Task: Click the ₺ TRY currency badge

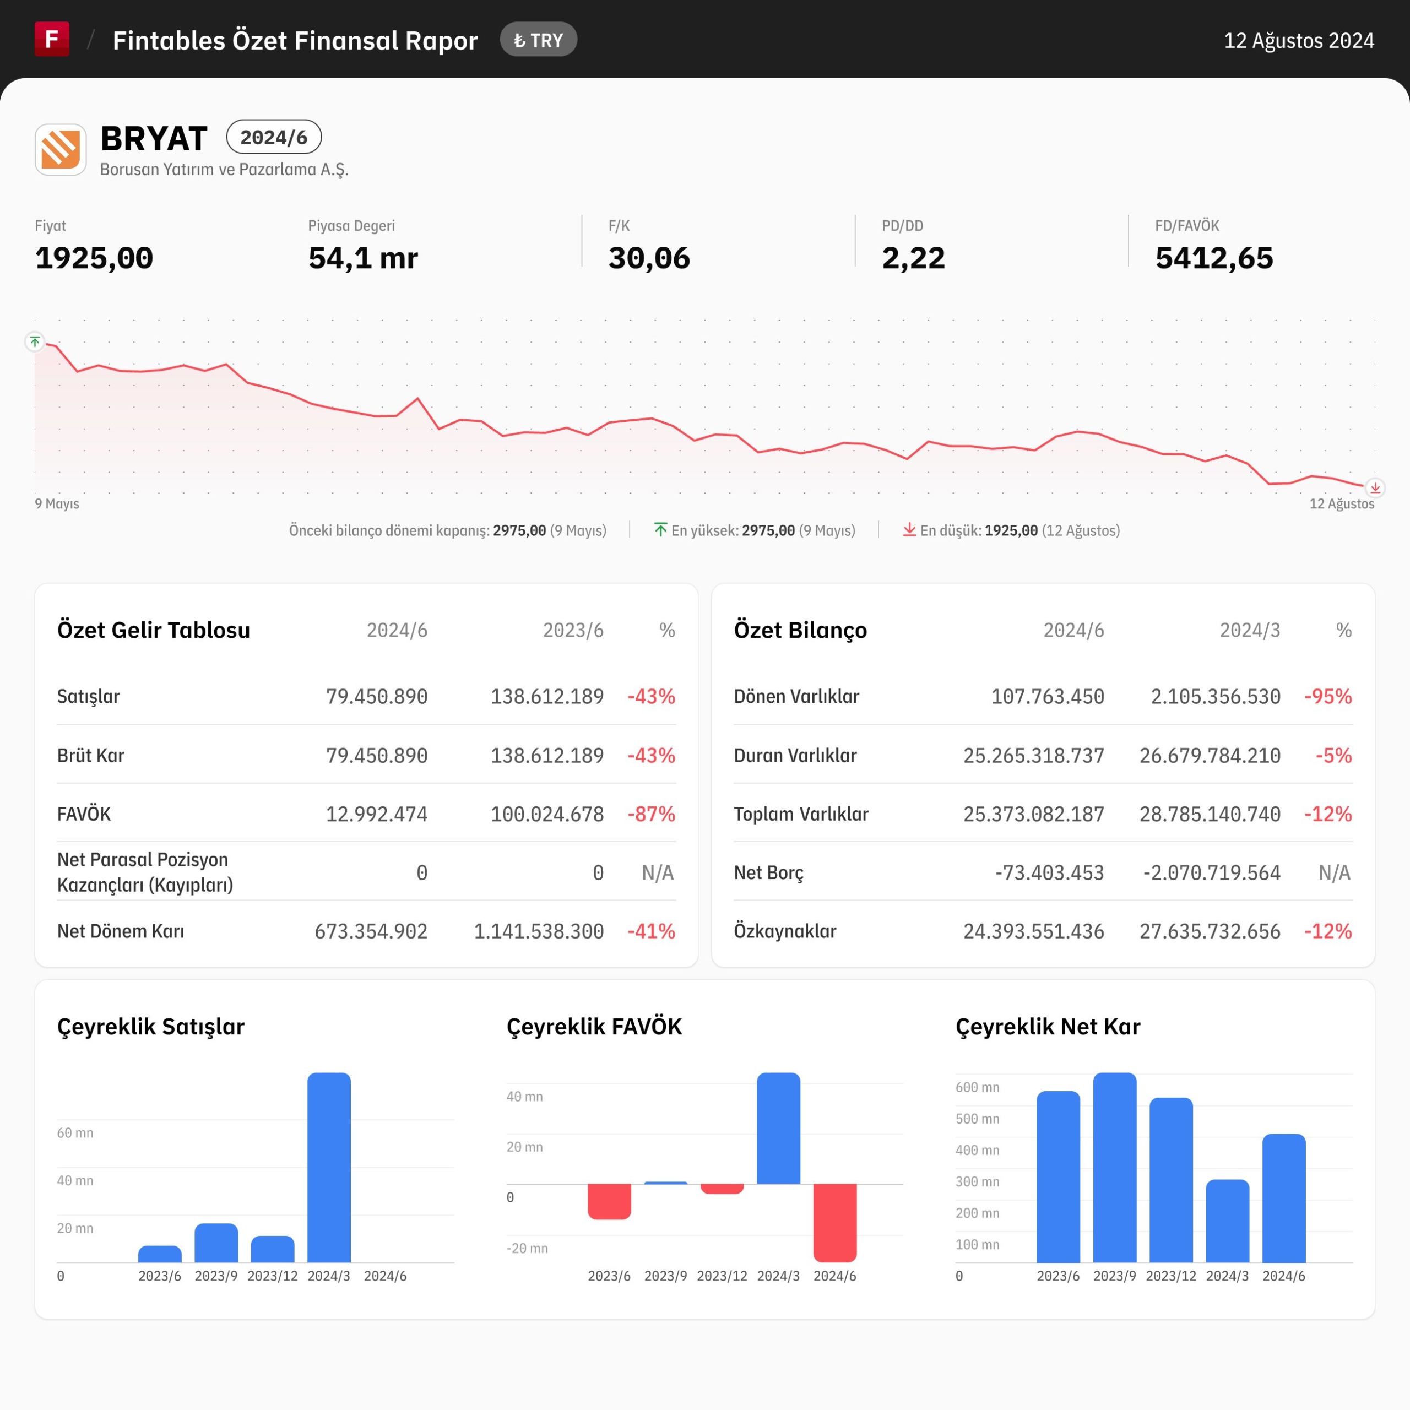Action: tap(539, 40)
